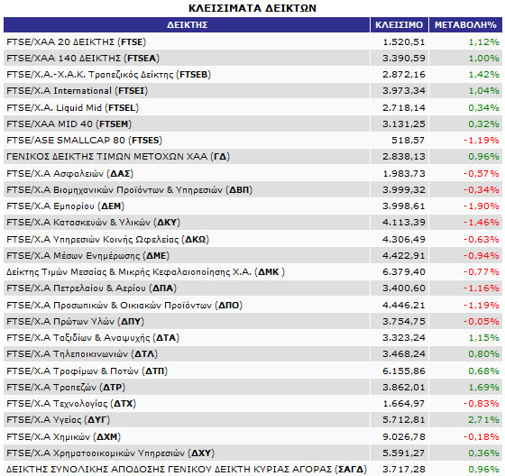The height and width of the screenshot is (476, 505).
Task: Select closing value 9.026,78
Action: 404,437
